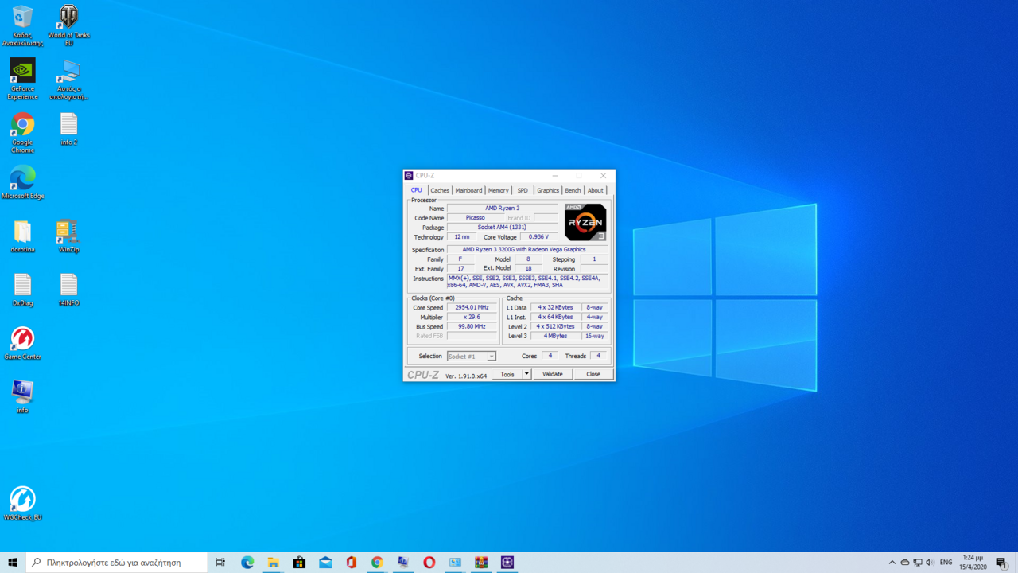Open the info desktop shortcut
The height and width of the screenshot is (573, 1018).
pos(22,396)
